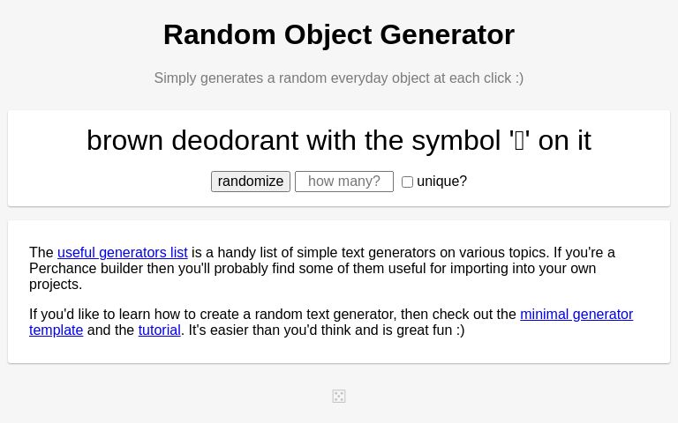Click the subtitle under the main heading

[338, 78]
